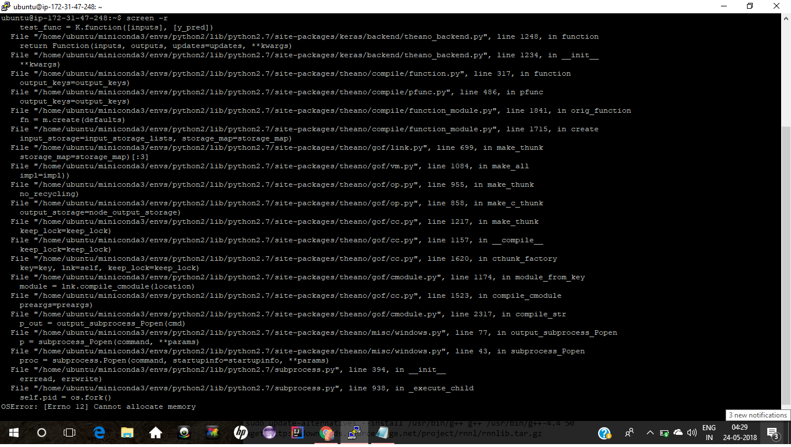Show hidden tray icons chevron
The width and height of the screenshot is (791, 447).
click(650, 433)
